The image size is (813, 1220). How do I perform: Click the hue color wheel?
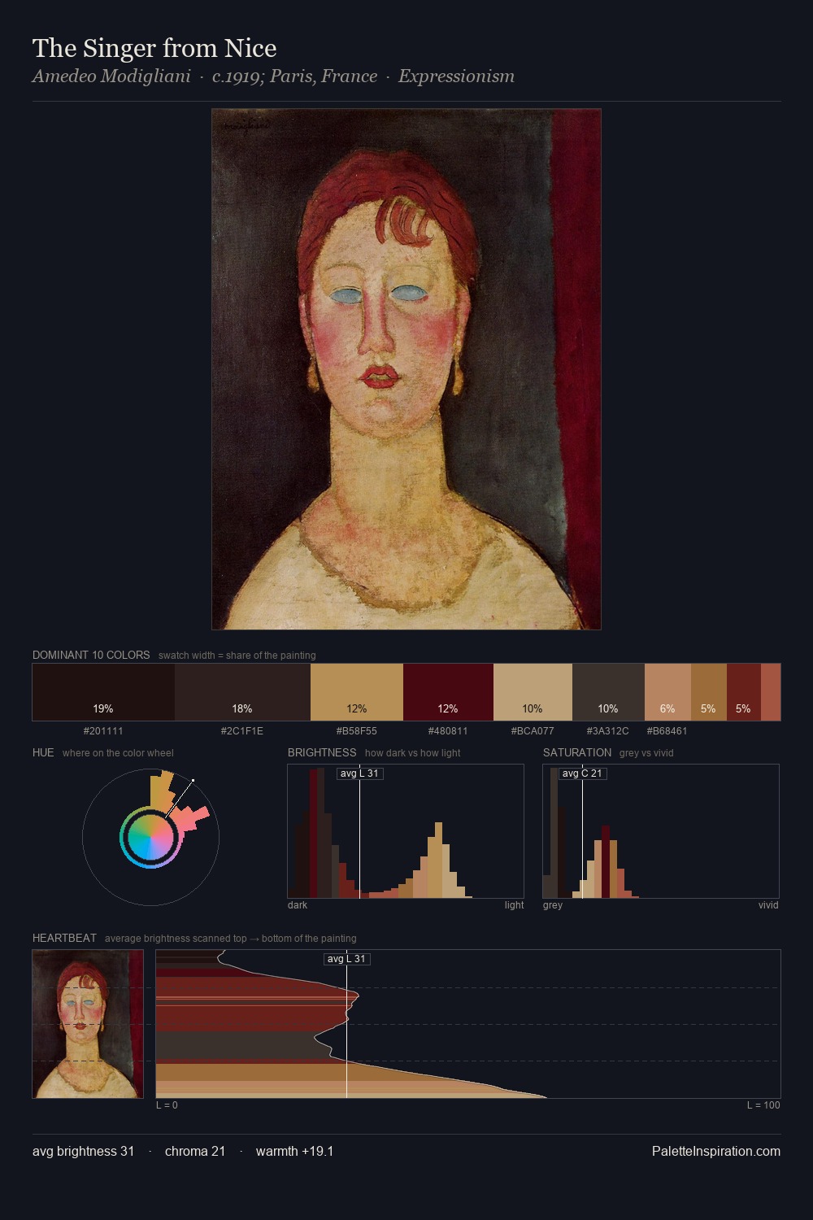point(150,837)
